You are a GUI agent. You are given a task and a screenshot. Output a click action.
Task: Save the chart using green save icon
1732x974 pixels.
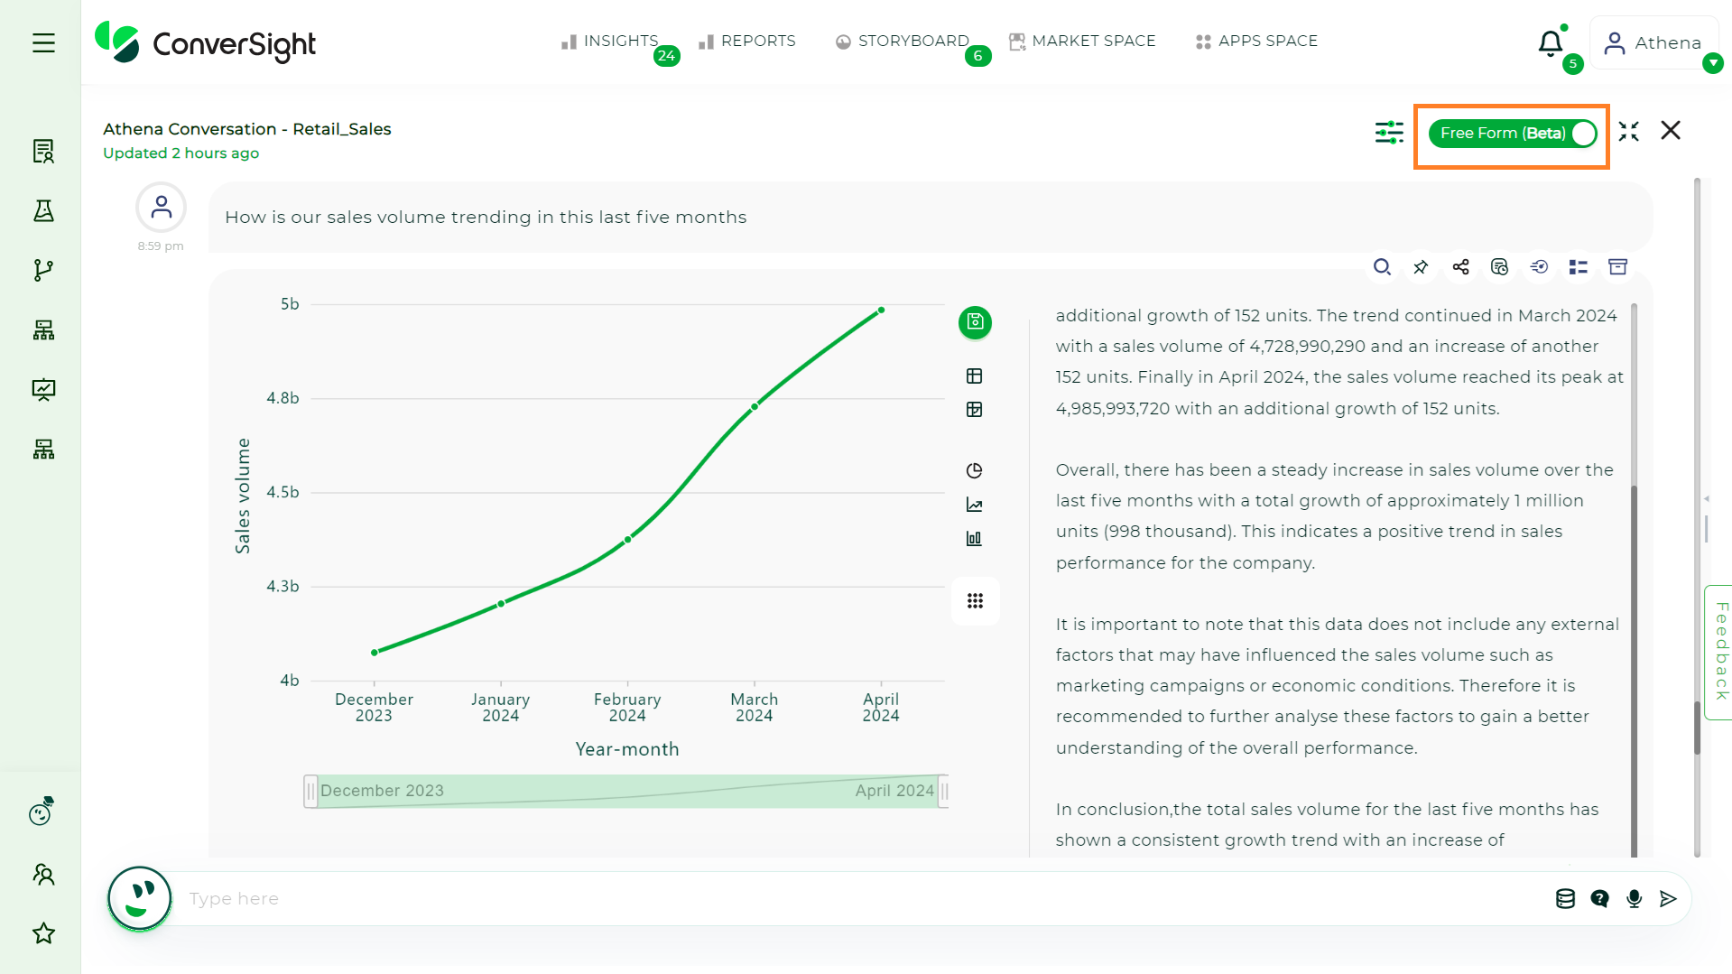pyautogui.click(x=975, y=322)
